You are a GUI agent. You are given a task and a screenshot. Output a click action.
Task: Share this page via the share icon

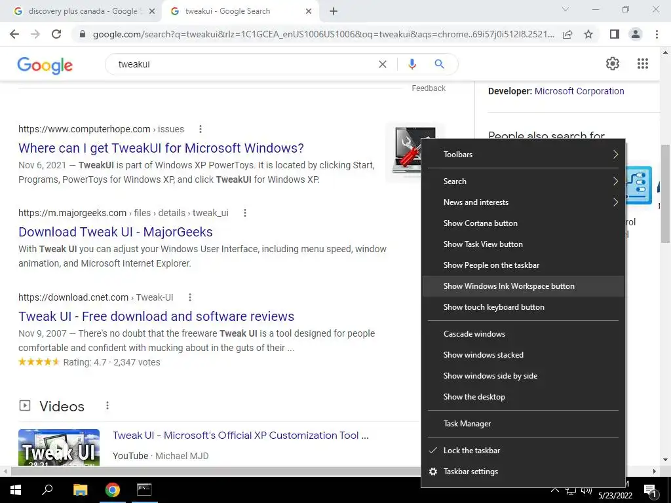[x=567, y=34]
